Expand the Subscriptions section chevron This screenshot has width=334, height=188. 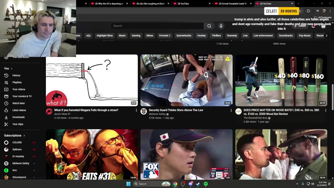point(24,136)
